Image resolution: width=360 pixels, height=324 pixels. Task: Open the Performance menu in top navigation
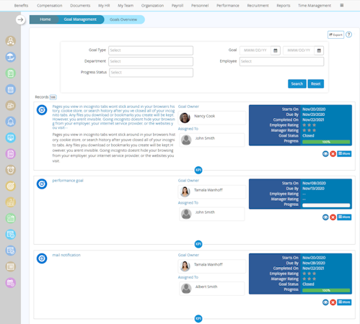pyautogui.click(x=228, y=6)
